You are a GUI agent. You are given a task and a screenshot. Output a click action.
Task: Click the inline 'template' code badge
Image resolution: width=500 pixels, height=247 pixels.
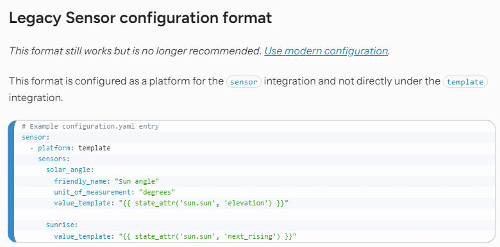465,82
